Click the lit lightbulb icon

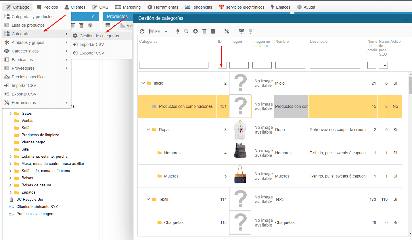pyautogui.click(x=242, y=32)
